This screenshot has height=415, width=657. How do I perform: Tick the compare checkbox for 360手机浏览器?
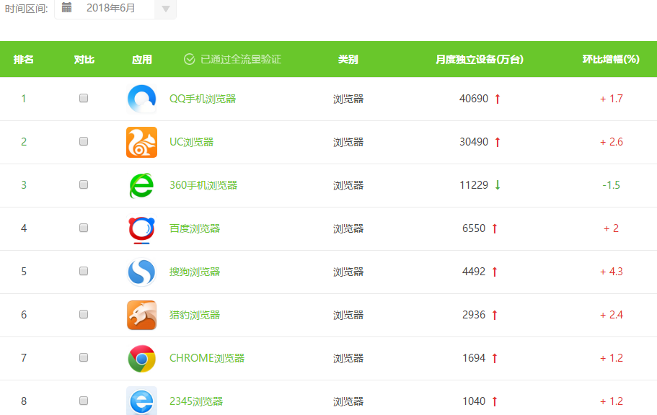click(84, 184)
